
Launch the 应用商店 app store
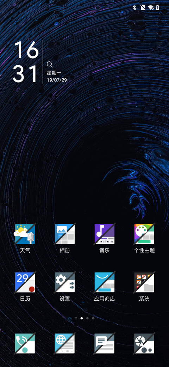tap(104, 283)
